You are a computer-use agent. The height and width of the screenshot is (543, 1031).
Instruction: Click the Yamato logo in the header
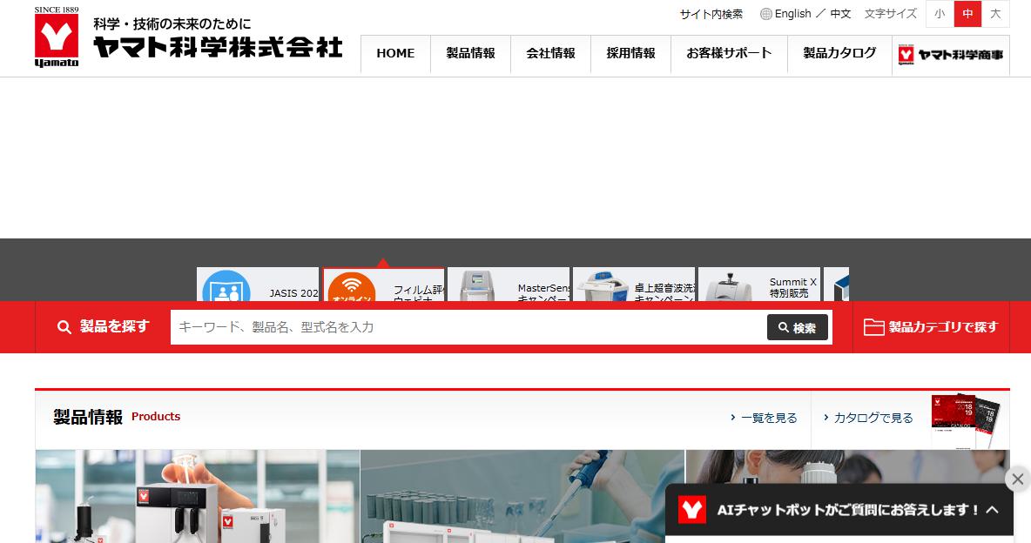coord(57,37)
